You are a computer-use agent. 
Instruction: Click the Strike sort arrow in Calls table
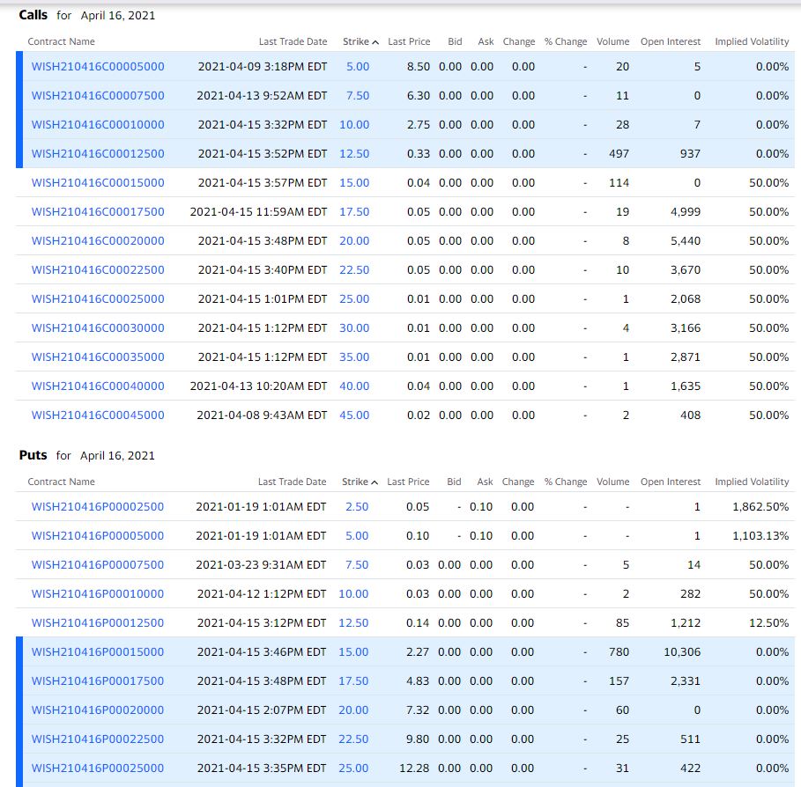click(375, 42)
